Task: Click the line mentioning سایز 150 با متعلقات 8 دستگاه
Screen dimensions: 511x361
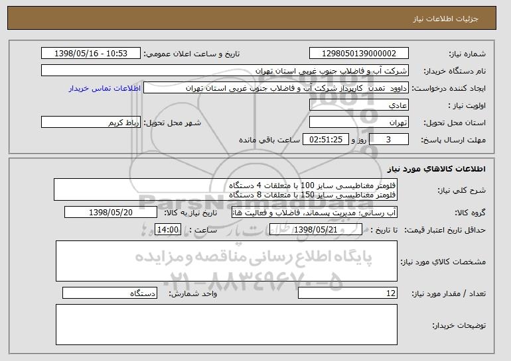Action: (x=312, y=195)
